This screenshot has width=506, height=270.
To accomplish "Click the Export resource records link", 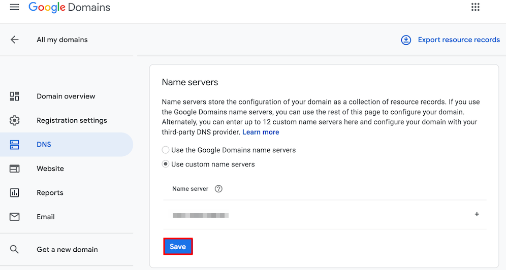I will 458,40.
